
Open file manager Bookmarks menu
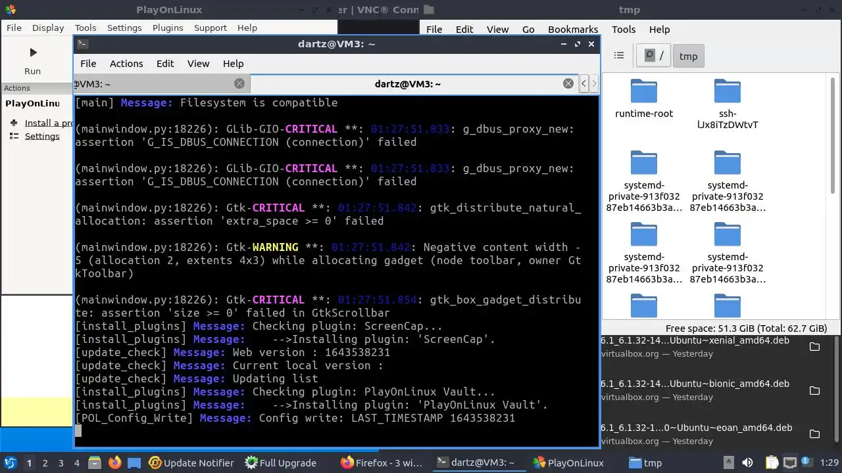pyautogui.click(x=573, y=29)
